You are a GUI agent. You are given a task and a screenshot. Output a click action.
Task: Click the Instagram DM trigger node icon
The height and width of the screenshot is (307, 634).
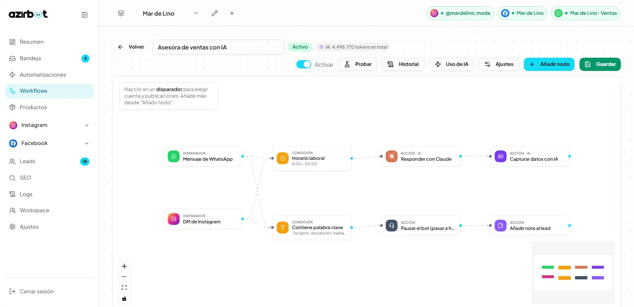point(174,219)
